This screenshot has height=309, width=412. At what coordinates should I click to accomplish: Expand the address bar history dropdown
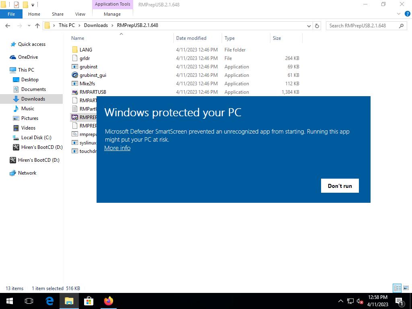tap(309, 26)
